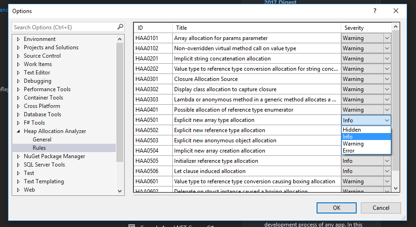Expand the Text Editor node
Image resolution: width=416 pixels, height=227 pixels.
(x=18, y=73)
